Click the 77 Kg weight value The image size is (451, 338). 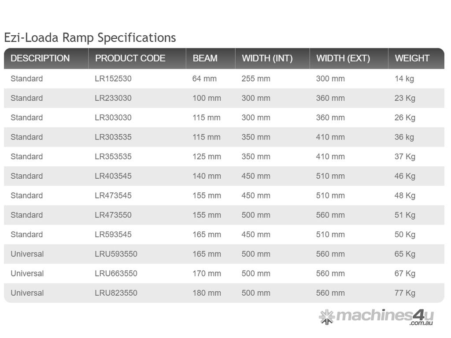pos(405,293)
